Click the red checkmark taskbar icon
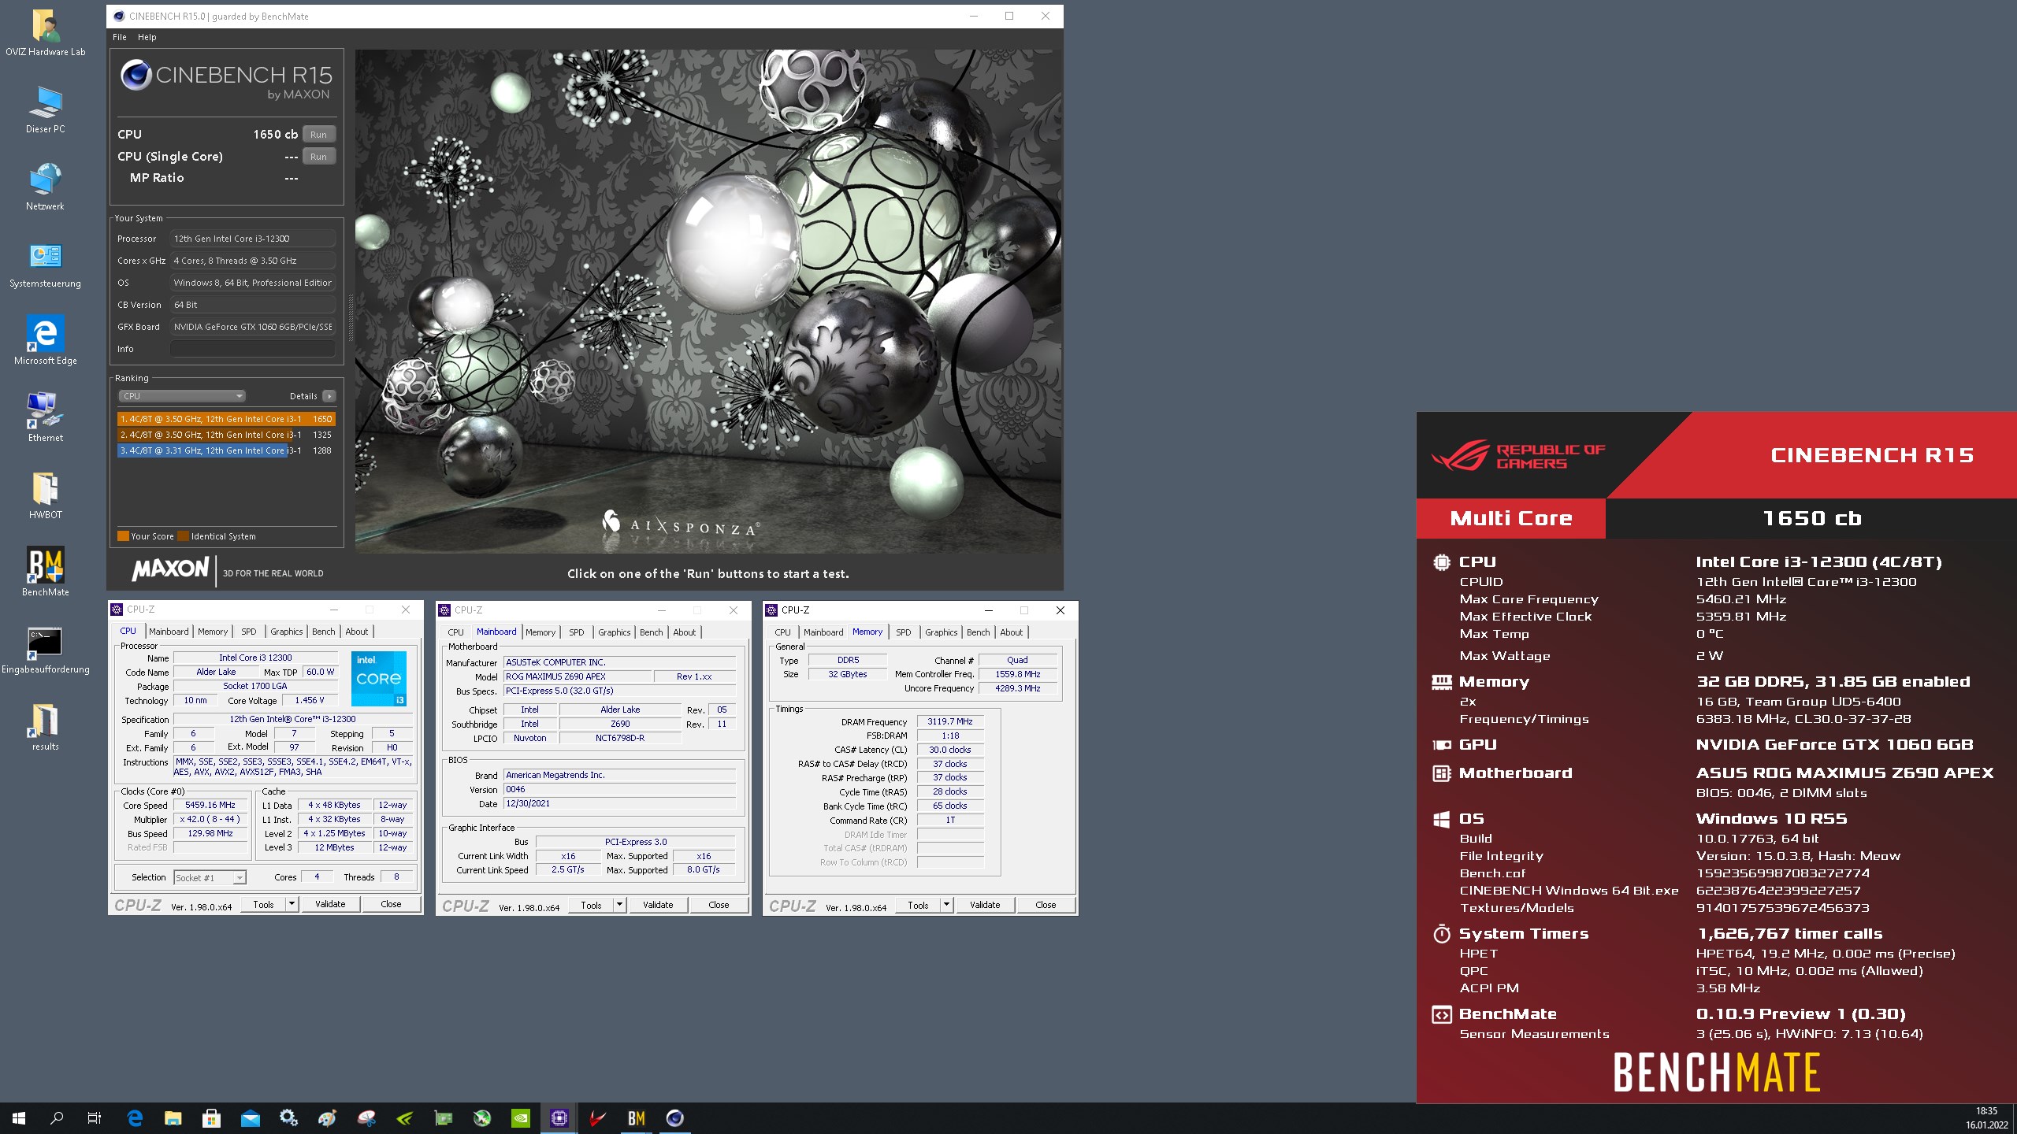Image resolution: width=2017 pixels, height=1134 pixels. pos(598,1118)
